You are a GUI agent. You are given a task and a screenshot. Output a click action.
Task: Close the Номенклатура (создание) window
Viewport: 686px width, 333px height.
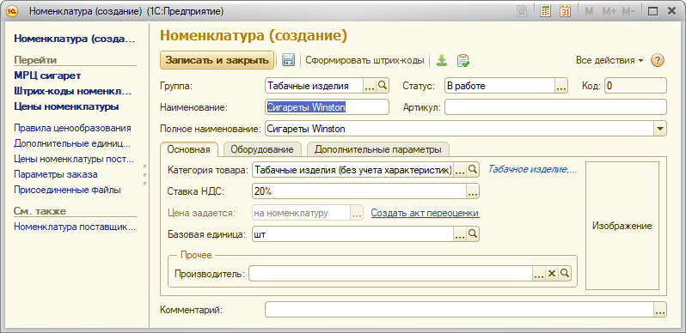[x=671, y=11]
